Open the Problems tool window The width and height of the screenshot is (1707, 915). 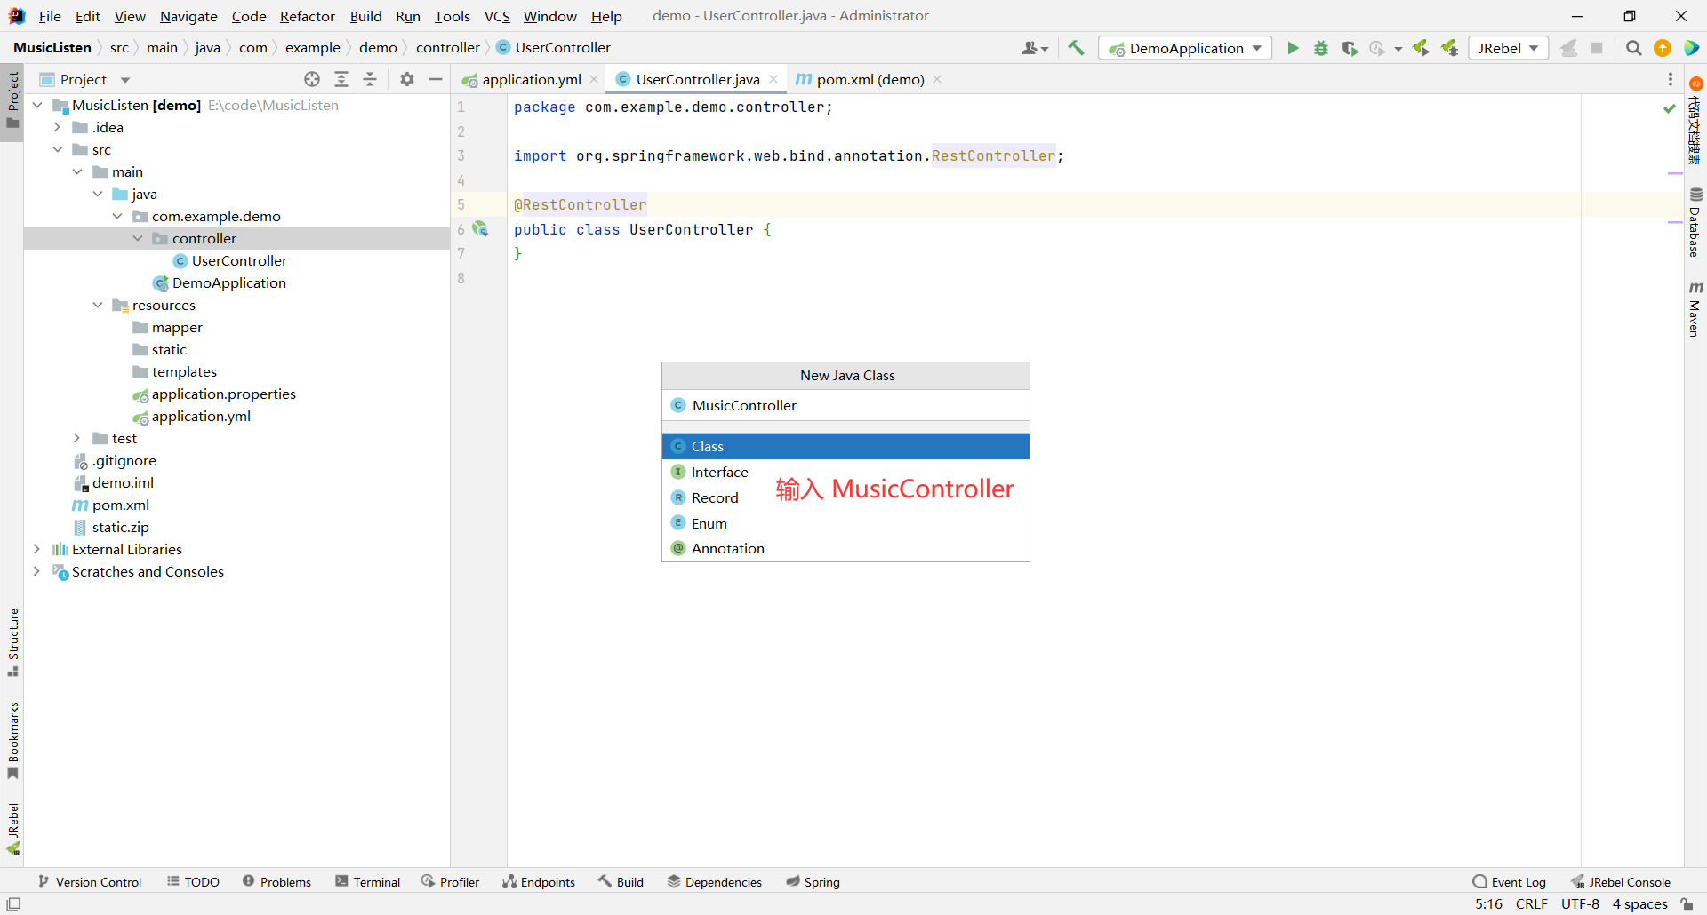pyautogui.click(x=276, y=881)
